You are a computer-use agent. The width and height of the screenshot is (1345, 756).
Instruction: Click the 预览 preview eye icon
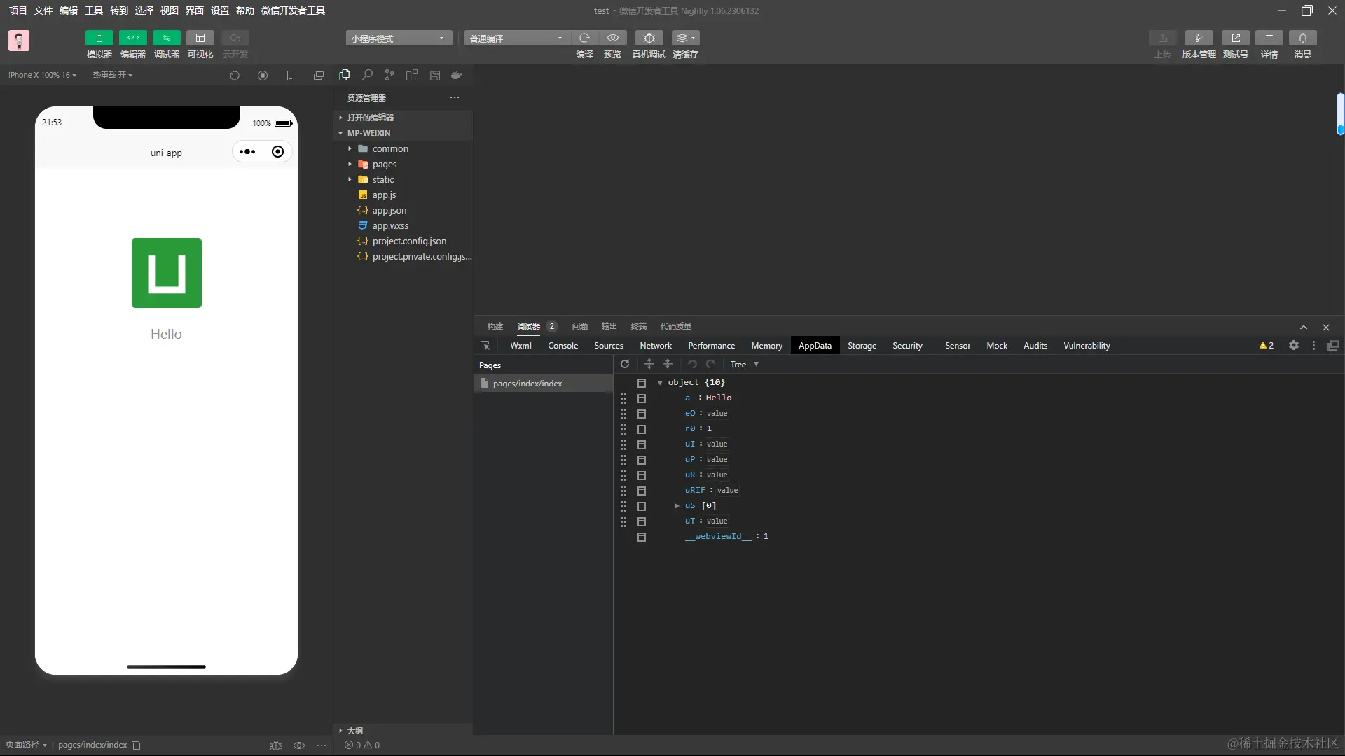pos(612,38)
